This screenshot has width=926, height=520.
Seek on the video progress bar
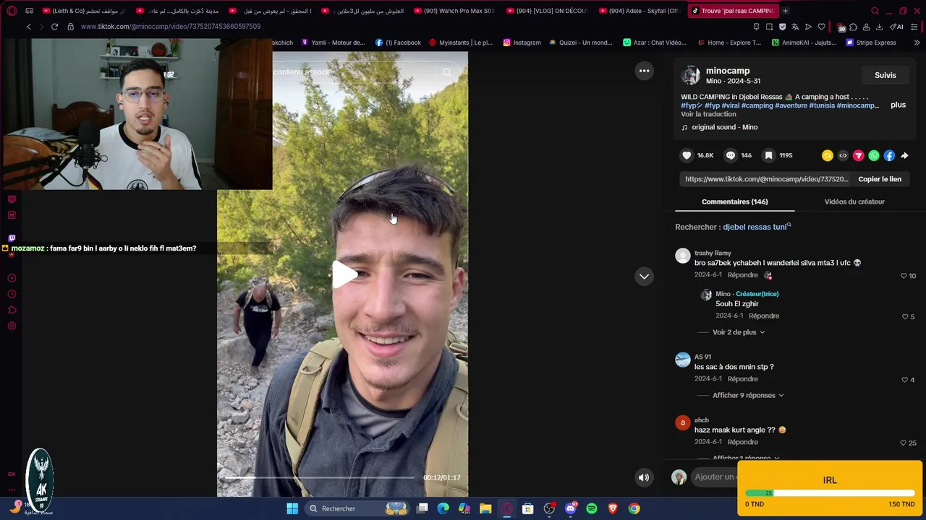[320, 477]
